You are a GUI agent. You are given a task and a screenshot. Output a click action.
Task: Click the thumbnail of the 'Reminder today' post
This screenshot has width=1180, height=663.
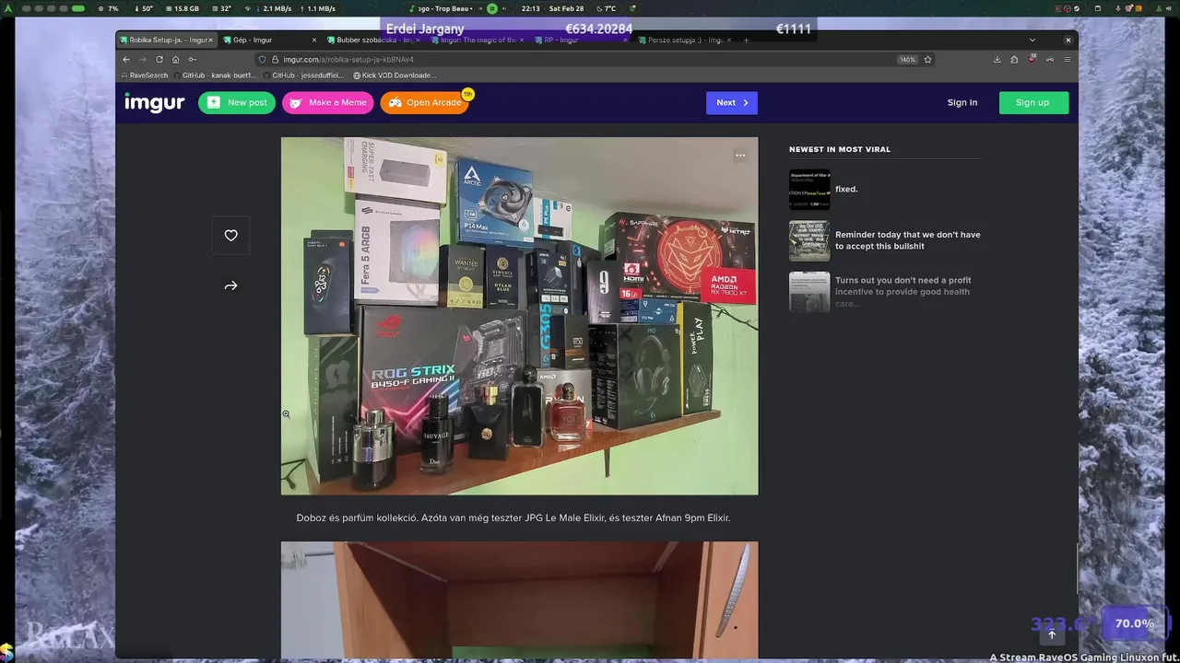point(809,240)
